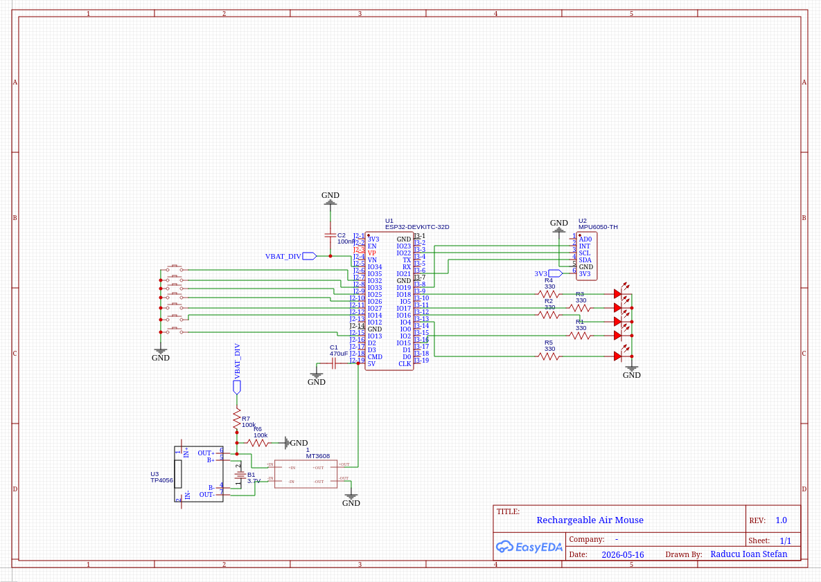821x582 pixels.
Task: Click the U2 designator label
Action: pyautogui.click(x=582, y=221)
